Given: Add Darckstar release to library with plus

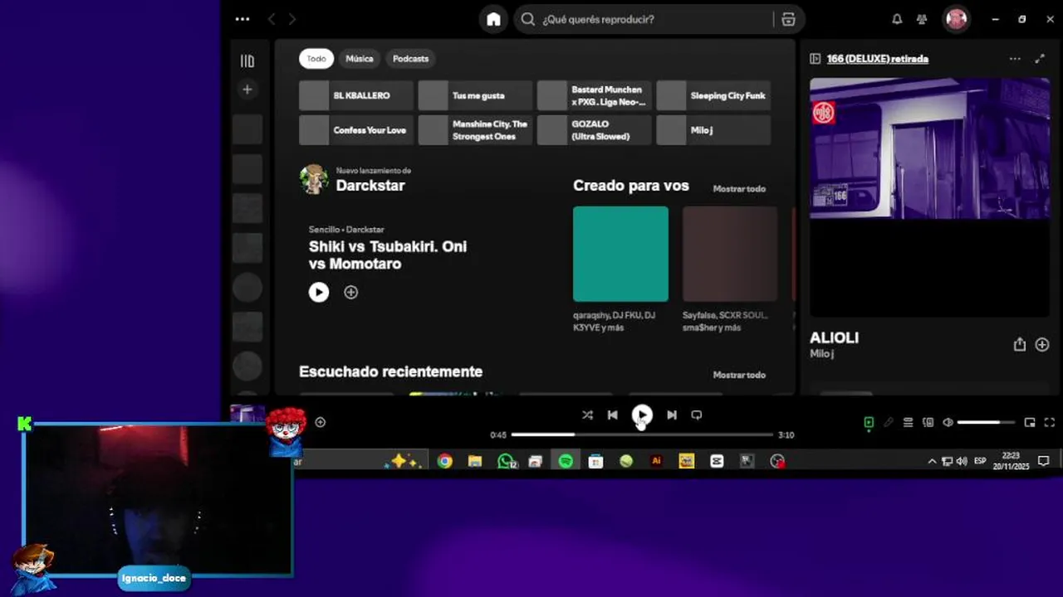Looking at the screenshot, I should pyautogui.click(x=351, y=292).
